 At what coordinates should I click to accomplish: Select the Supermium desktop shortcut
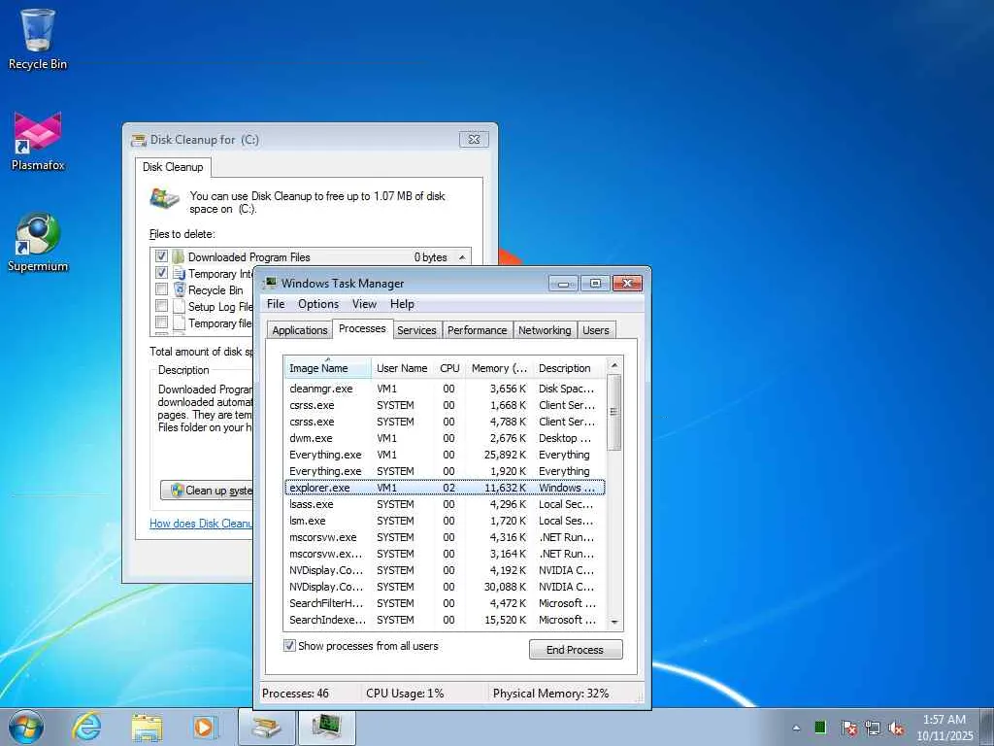[38, 242]
